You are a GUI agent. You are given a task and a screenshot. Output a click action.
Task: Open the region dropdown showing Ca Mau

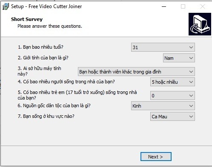[172, 117]
